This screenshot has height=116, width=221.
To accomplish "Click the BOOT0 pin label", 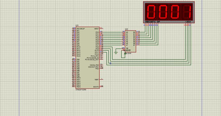I will coord(96,87).
